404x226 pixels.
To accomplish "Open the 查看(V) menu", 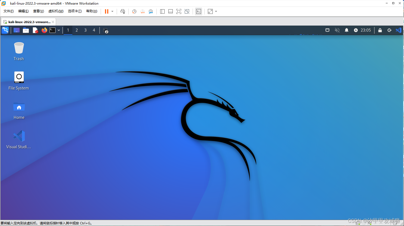I will pos(38,11).
